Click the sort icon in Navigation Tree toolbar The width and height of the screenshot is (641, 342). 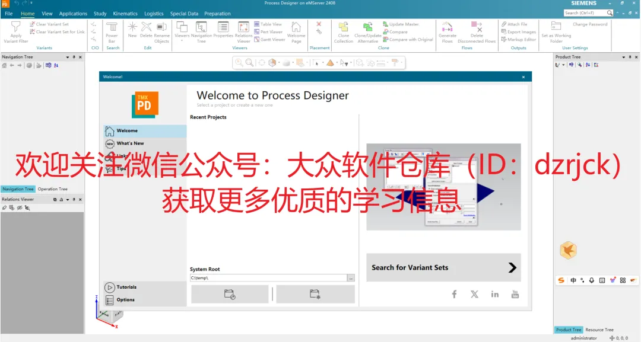[x=56, y=65]
